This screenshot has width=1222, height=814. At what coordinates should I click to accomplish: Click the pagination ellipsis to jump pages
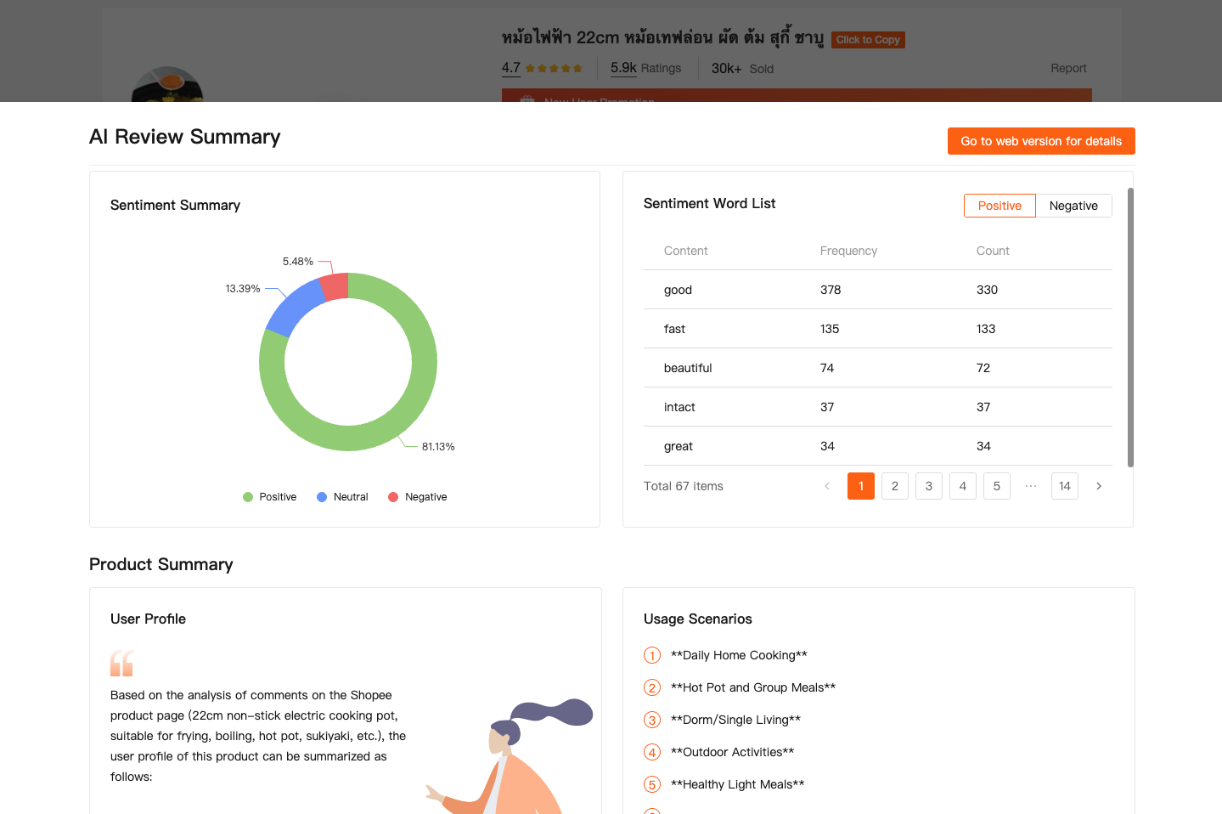pyautogui.click(x=1030, y=486)
